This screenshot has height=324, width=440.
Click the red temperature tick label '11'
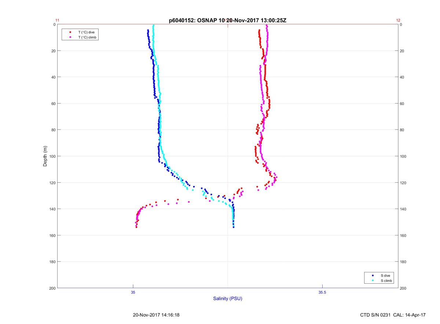click(x=57, y=21)
